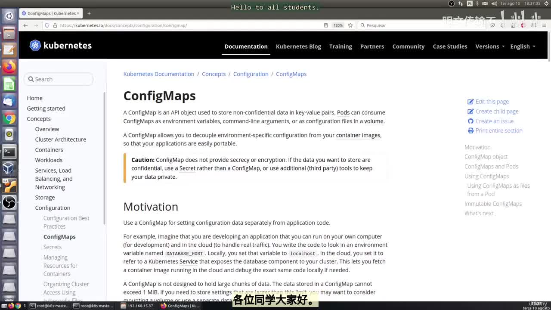Follow the Secret link in caution box
This screenshot has height=310, width=551.
[187, 168]
